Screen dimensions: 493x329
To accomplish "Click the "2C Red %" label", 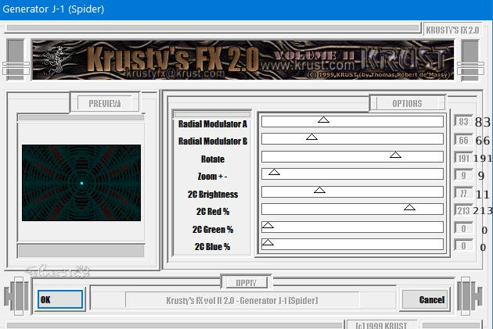I will tap(213, 212).
